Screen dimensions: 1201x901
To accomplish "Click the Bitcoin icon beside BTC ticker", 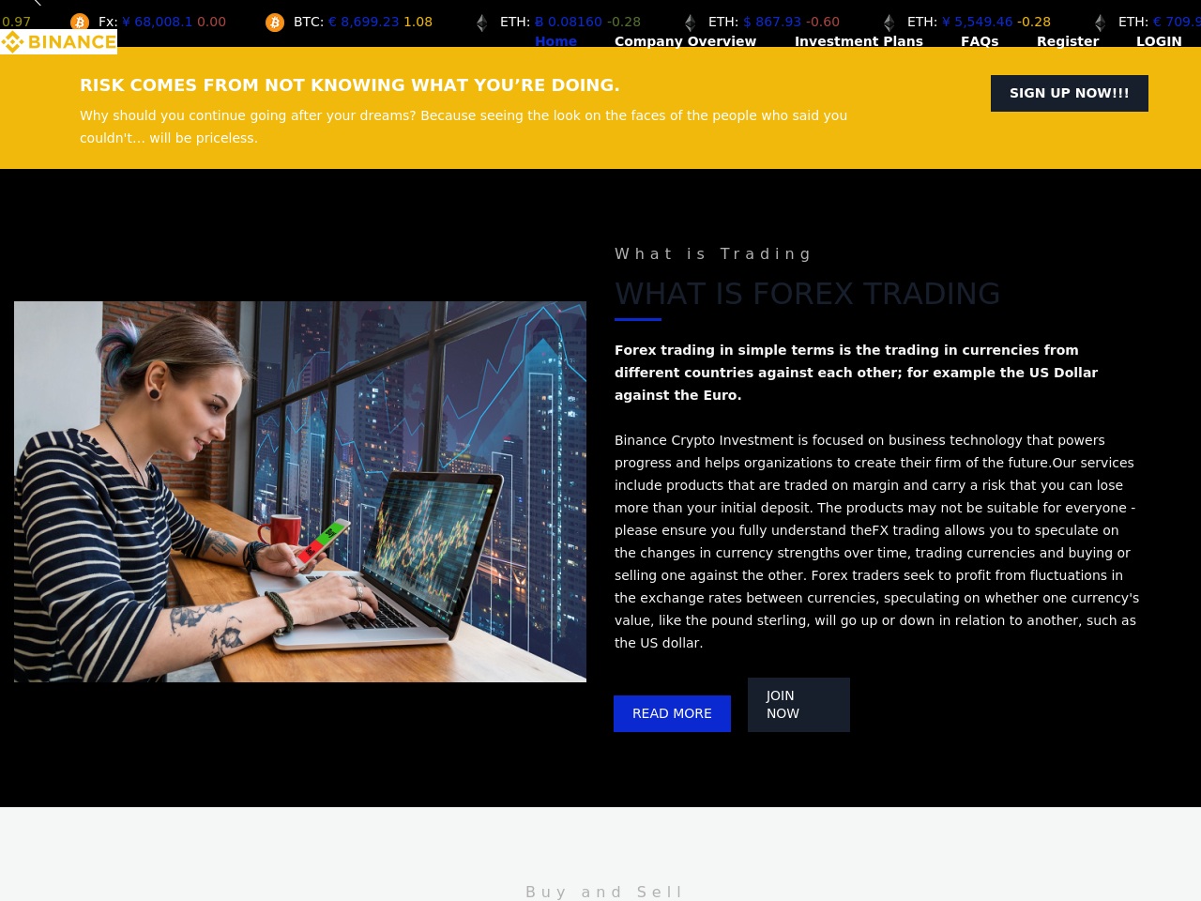I will pyautogui.click(x=275, y=22).
